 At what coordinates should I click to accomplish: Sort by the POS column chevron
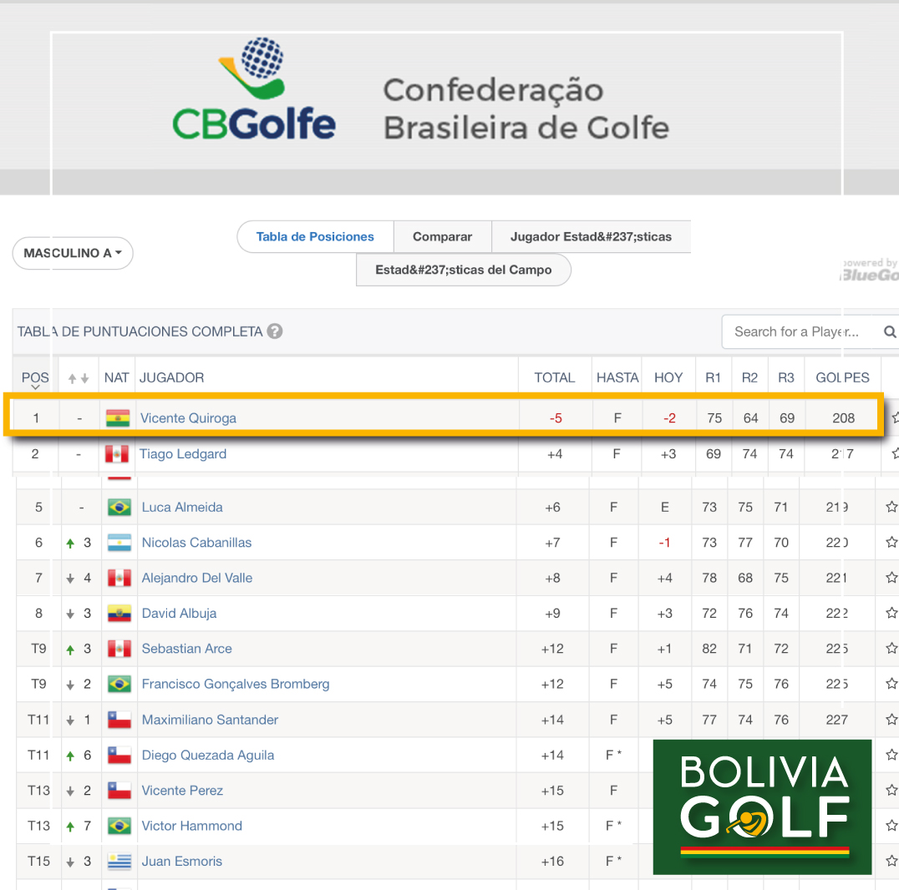tap(36, 387)
